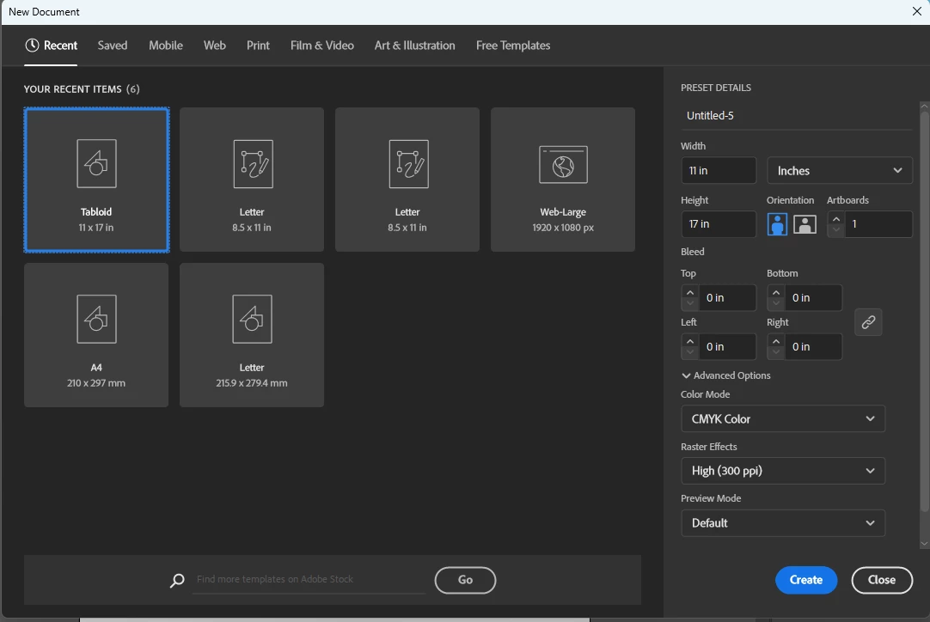Viewport: 930px width, 622px height.
Task: Click the Adobe Stock template search field
Action: (x=309, y=579)
